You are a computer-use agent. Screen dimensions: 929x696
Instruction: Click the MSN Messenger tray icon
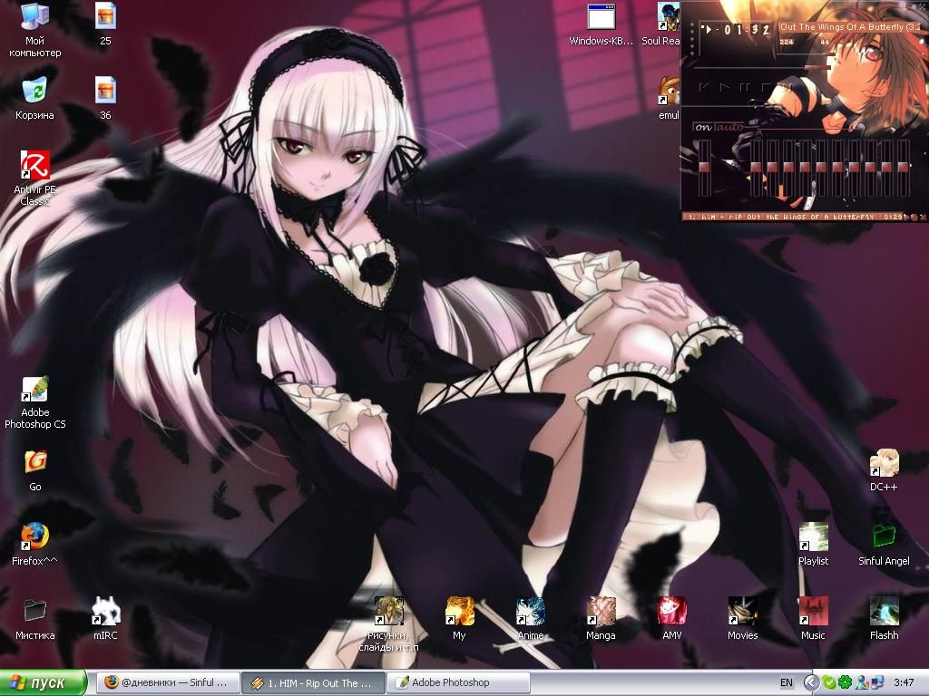pos(862,682)
